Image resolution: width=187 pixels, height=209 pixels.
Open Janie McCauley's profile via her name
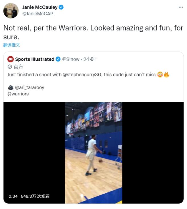[40, 7]
